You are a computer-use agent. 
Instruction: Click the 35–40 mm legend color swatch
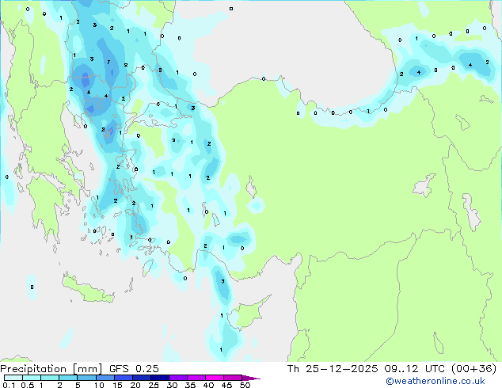point(196,378)
